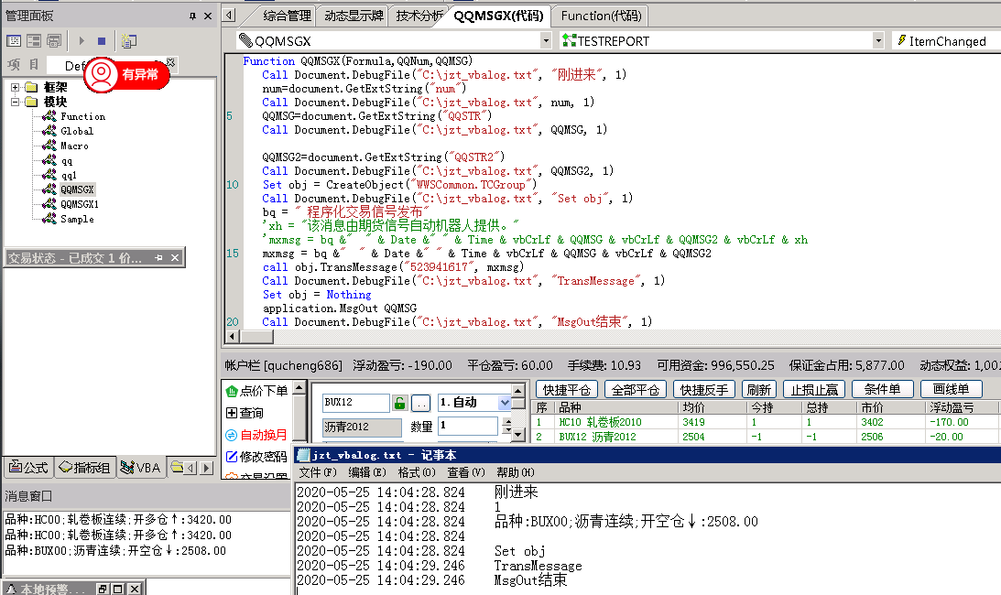Select the Sample module in tree
The image size is (1001, 595).
point(77,219)
